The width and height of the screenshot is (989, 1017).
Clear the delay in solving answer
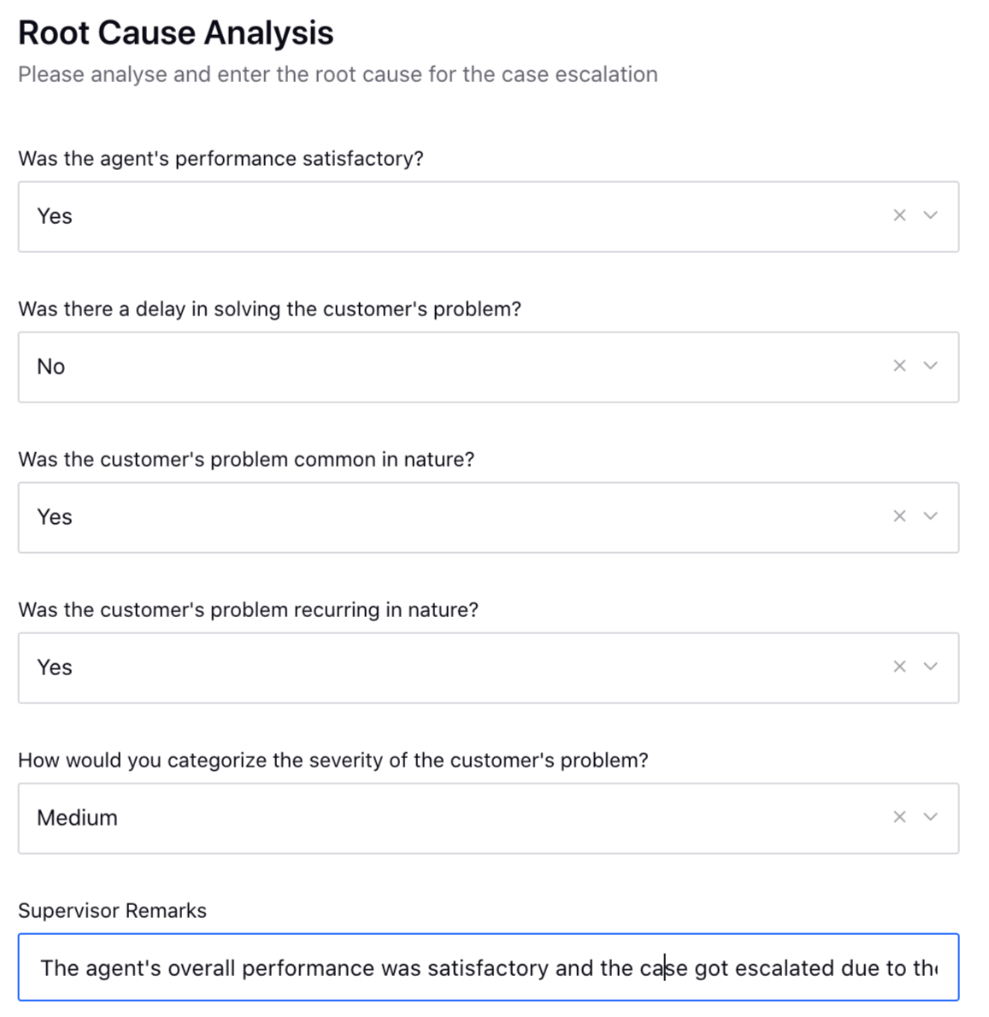(x=899, y=366)
